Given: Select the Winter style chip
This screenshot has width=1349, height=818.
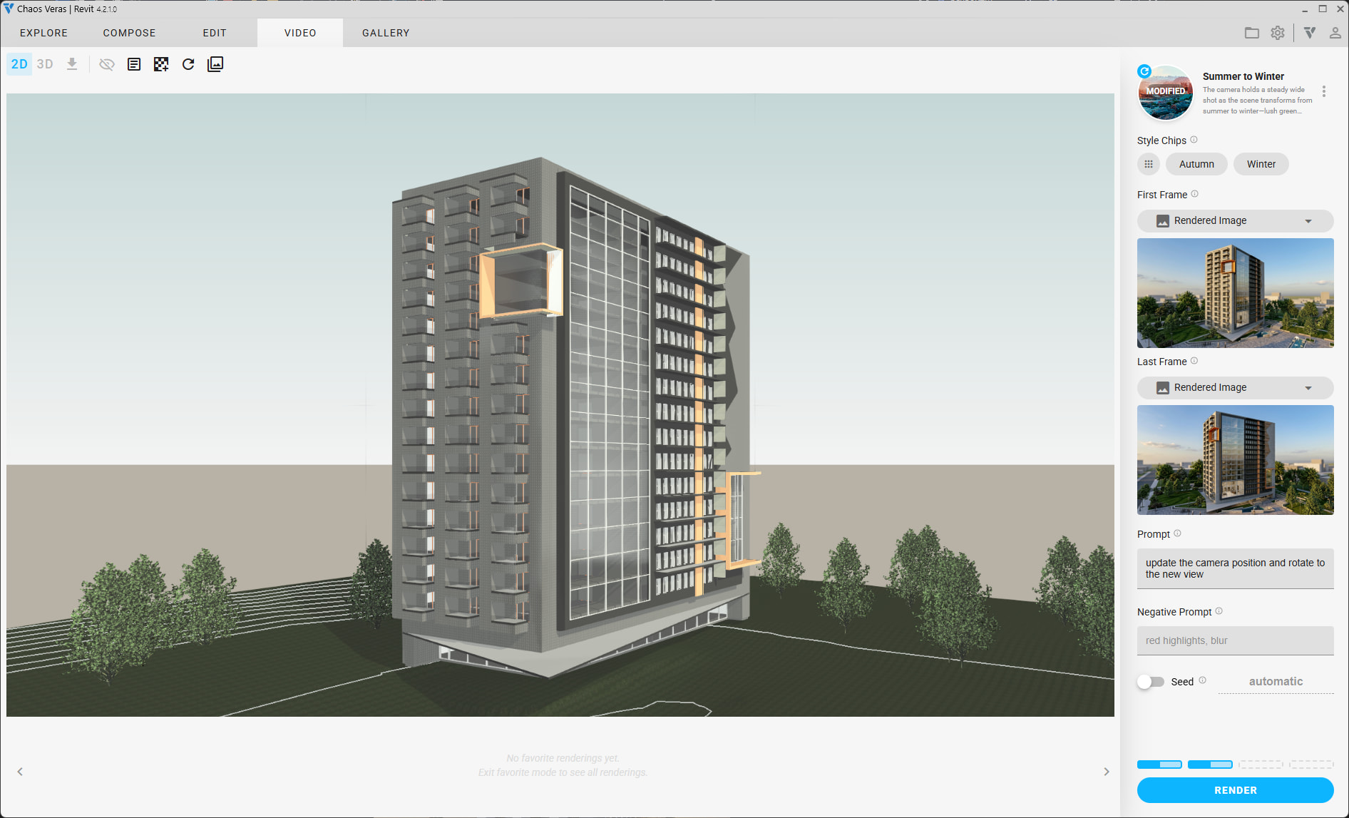Looking at the screenshot, I should [x=1261, y=164].
